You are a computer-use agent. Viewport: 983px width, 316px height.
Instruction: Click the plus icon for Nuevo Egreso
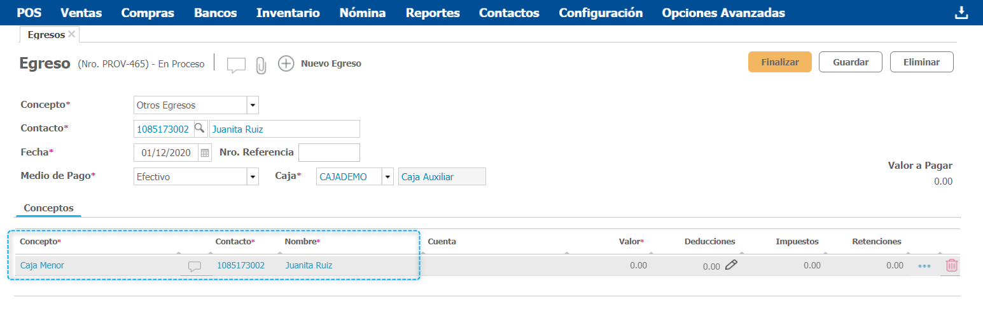286,64
